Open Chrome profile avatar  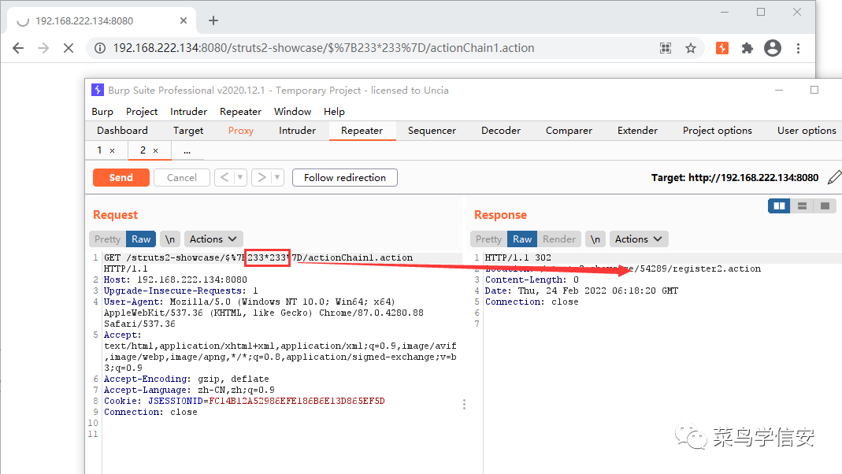(772, 48)
